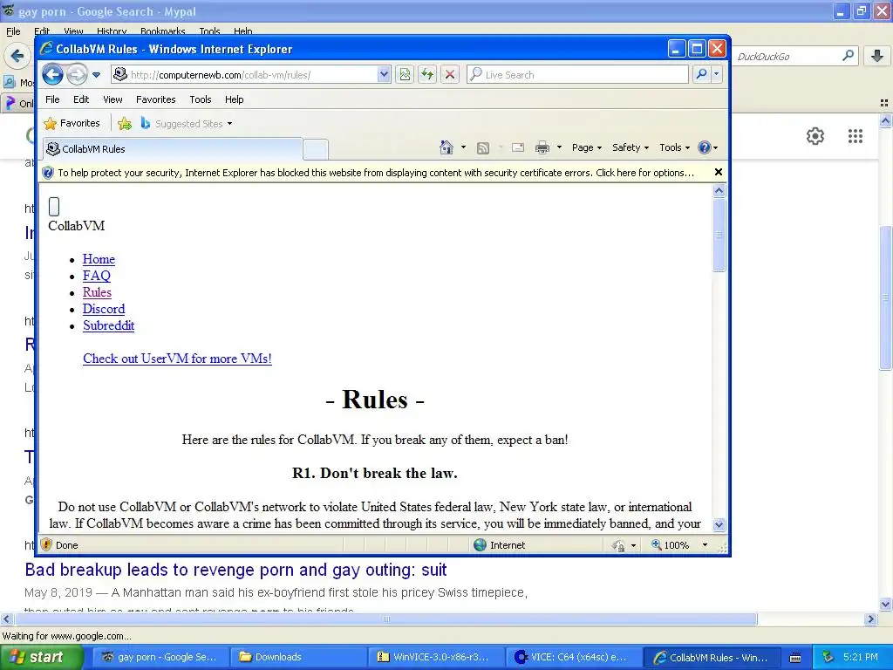
Task: Switch to WinVICE-3.0 taskbar item
Action: click(x=438, y=657)
